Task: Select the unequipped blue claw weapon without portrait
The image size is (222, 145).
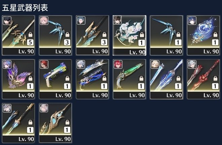Action: [166, 35]
